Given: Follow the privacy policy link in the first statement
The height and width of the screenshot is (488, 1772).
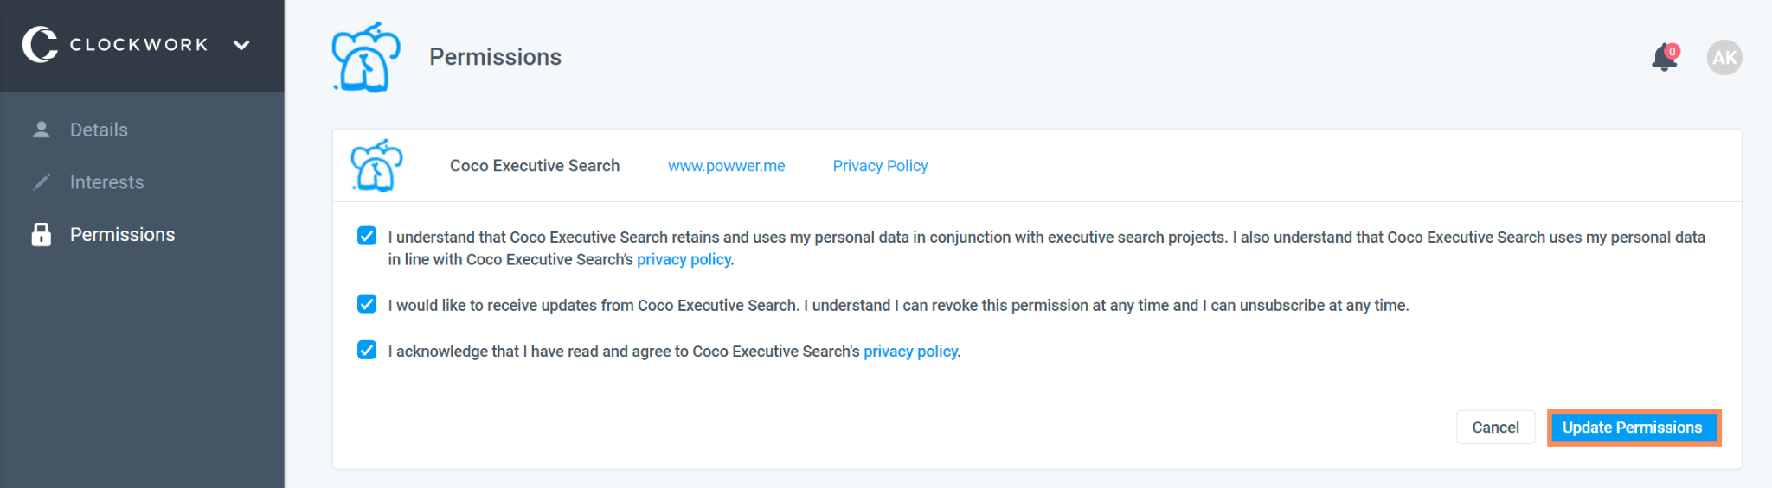Looking at the screenshot, I should click(684, 260).
